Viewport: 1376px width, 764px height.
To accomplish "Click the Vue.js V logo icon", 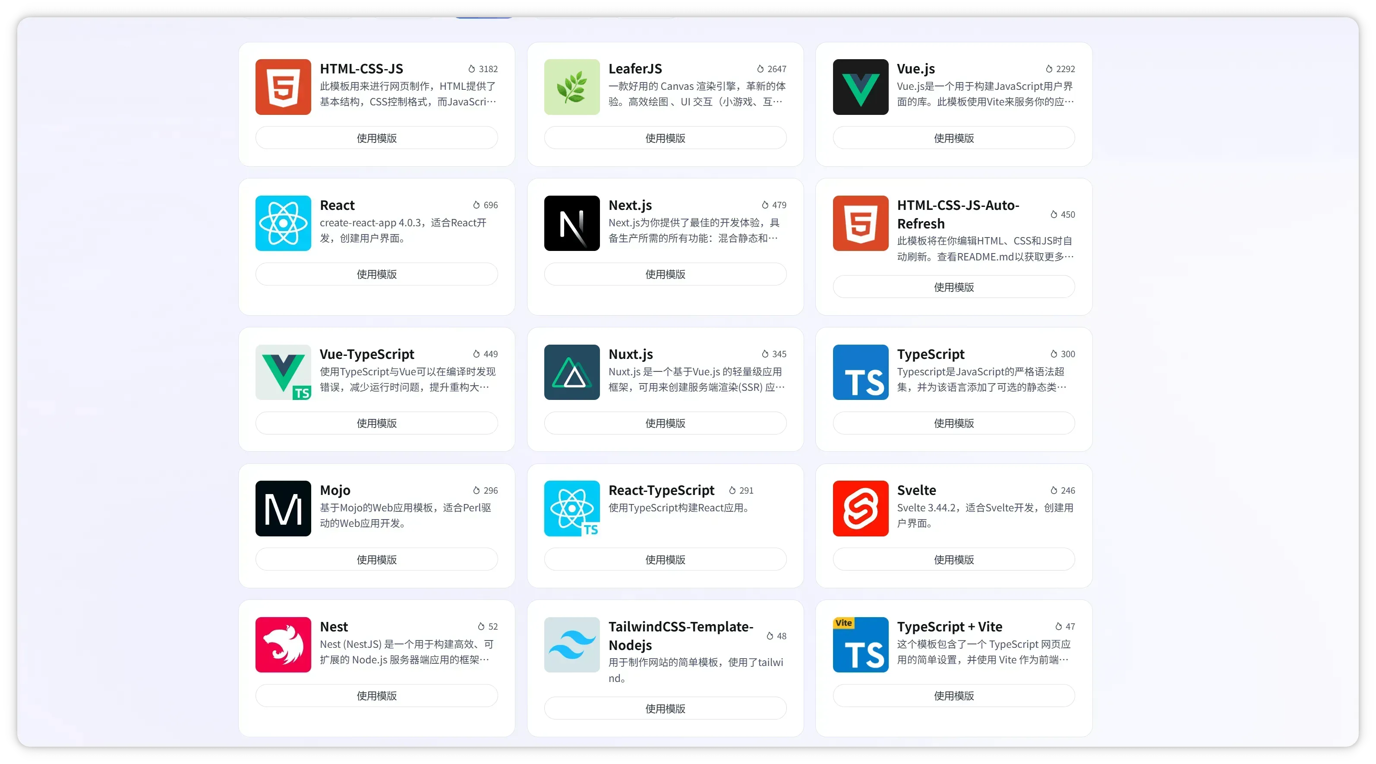I will pyautogui.click(x=860, y=87).
